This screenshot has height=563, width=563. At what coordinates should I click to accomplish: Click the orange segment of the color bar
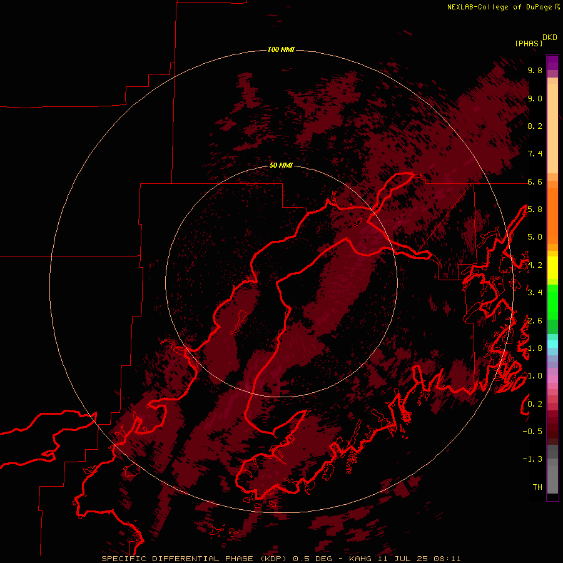pos(552,215)
